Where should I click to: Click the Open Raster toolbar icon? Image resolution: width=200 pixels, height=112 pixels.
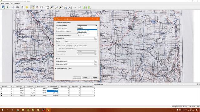click(3, 7)
